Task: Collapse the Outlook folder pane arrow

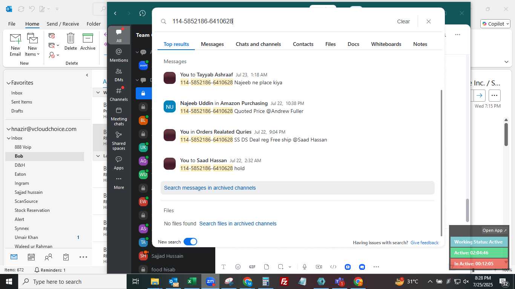Action: (87, 75)
